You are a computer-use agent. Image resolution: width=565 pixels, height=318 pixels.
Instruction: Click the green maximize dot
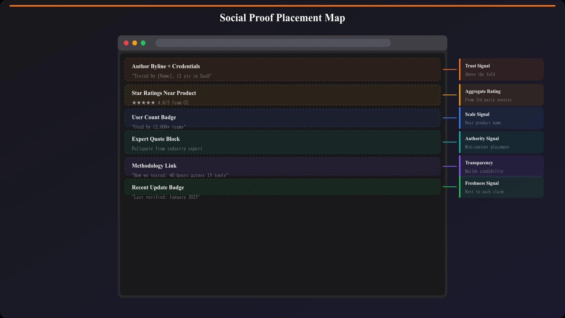click(143, 43)
